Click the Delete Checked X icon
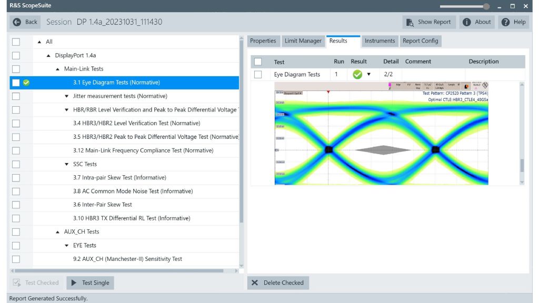 tap(255, 283)
